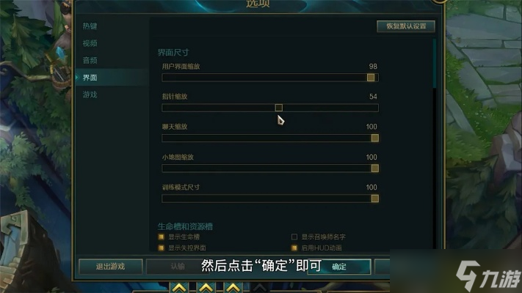Image resolution: width=522 pixels, height=293 pixels.
Task: Click the third yellow level-up arrow icon
Action: [x=233, y=287]
